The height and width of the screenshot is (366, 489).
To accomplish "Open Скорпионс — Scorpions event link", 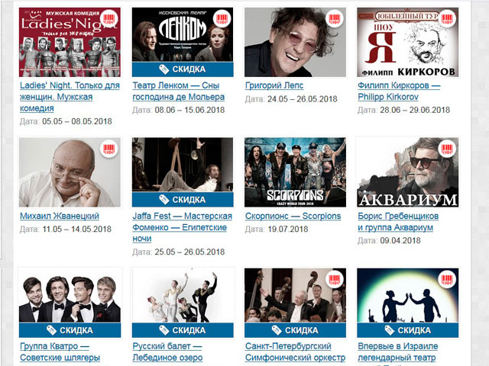I will pyautogui.click(x=293, y=216).
